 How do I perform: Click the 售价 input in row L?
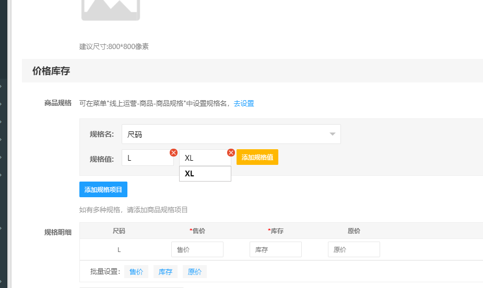coord(197,249)
